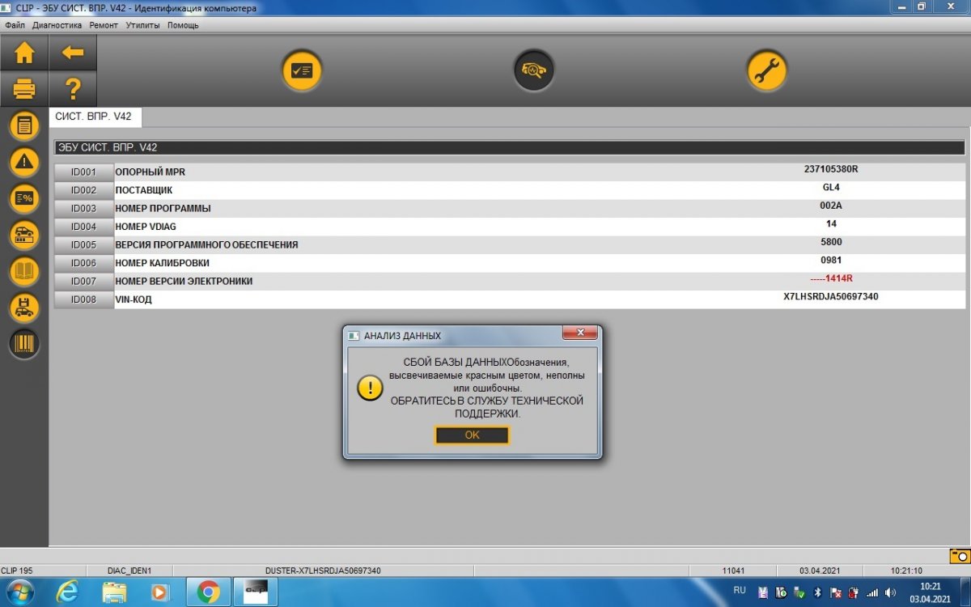
Task: Select the car diagnostics icon at top
Action: coord(534,70)
